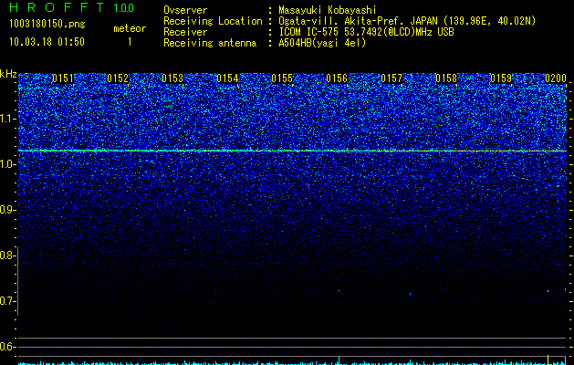Click the 0200 time marker

pos(556,78)
